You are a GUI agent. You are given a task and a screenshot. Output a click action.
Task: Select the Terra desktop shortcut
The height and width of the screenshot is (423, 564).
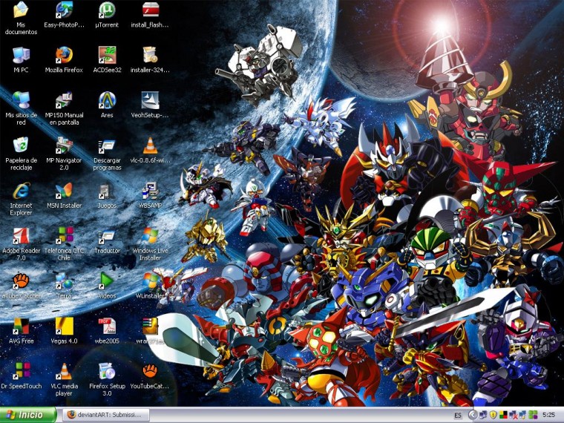tap(64, 281)
